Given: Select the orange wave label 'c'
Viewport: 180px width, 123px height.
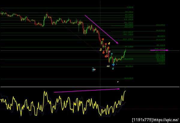Looking at the screenshot, I should [x=106, y=44].
